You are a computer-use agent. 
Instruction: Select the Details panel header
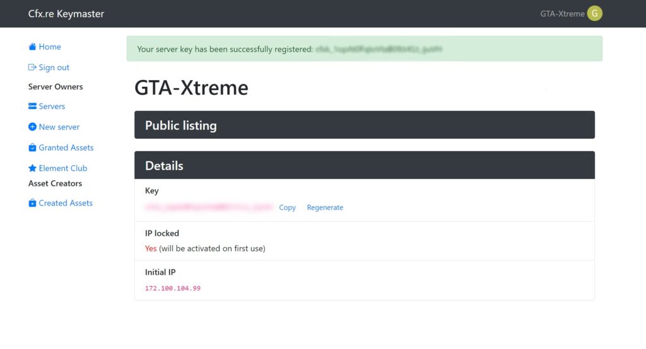tap(365, 165)
